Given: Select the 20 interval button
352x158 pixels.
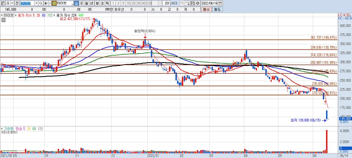Looking at the screenshot, I should (x=133, y=3).
